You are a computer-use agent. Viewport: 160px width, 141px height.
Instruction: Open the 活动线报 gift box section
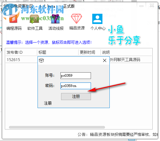[56, 22]
